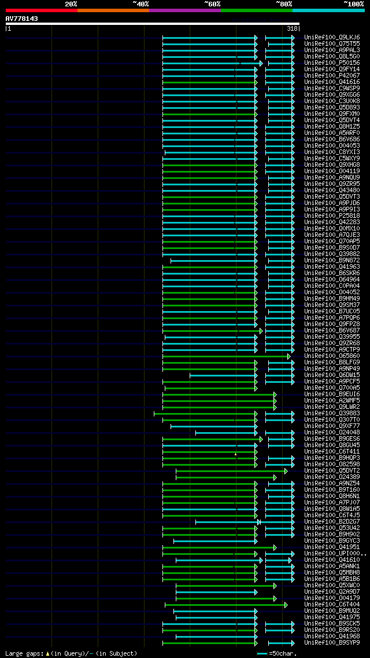
Task: Click label UniRef100_Q70AP5
Action: tap(332, 242)
